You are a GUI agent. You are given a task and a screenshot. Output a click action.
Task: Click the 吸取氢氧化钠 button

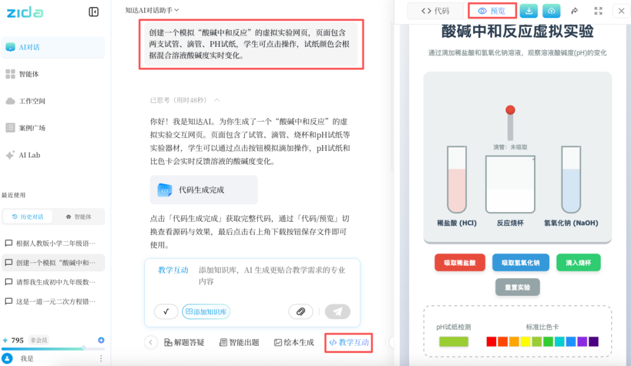tap(521, 263)
